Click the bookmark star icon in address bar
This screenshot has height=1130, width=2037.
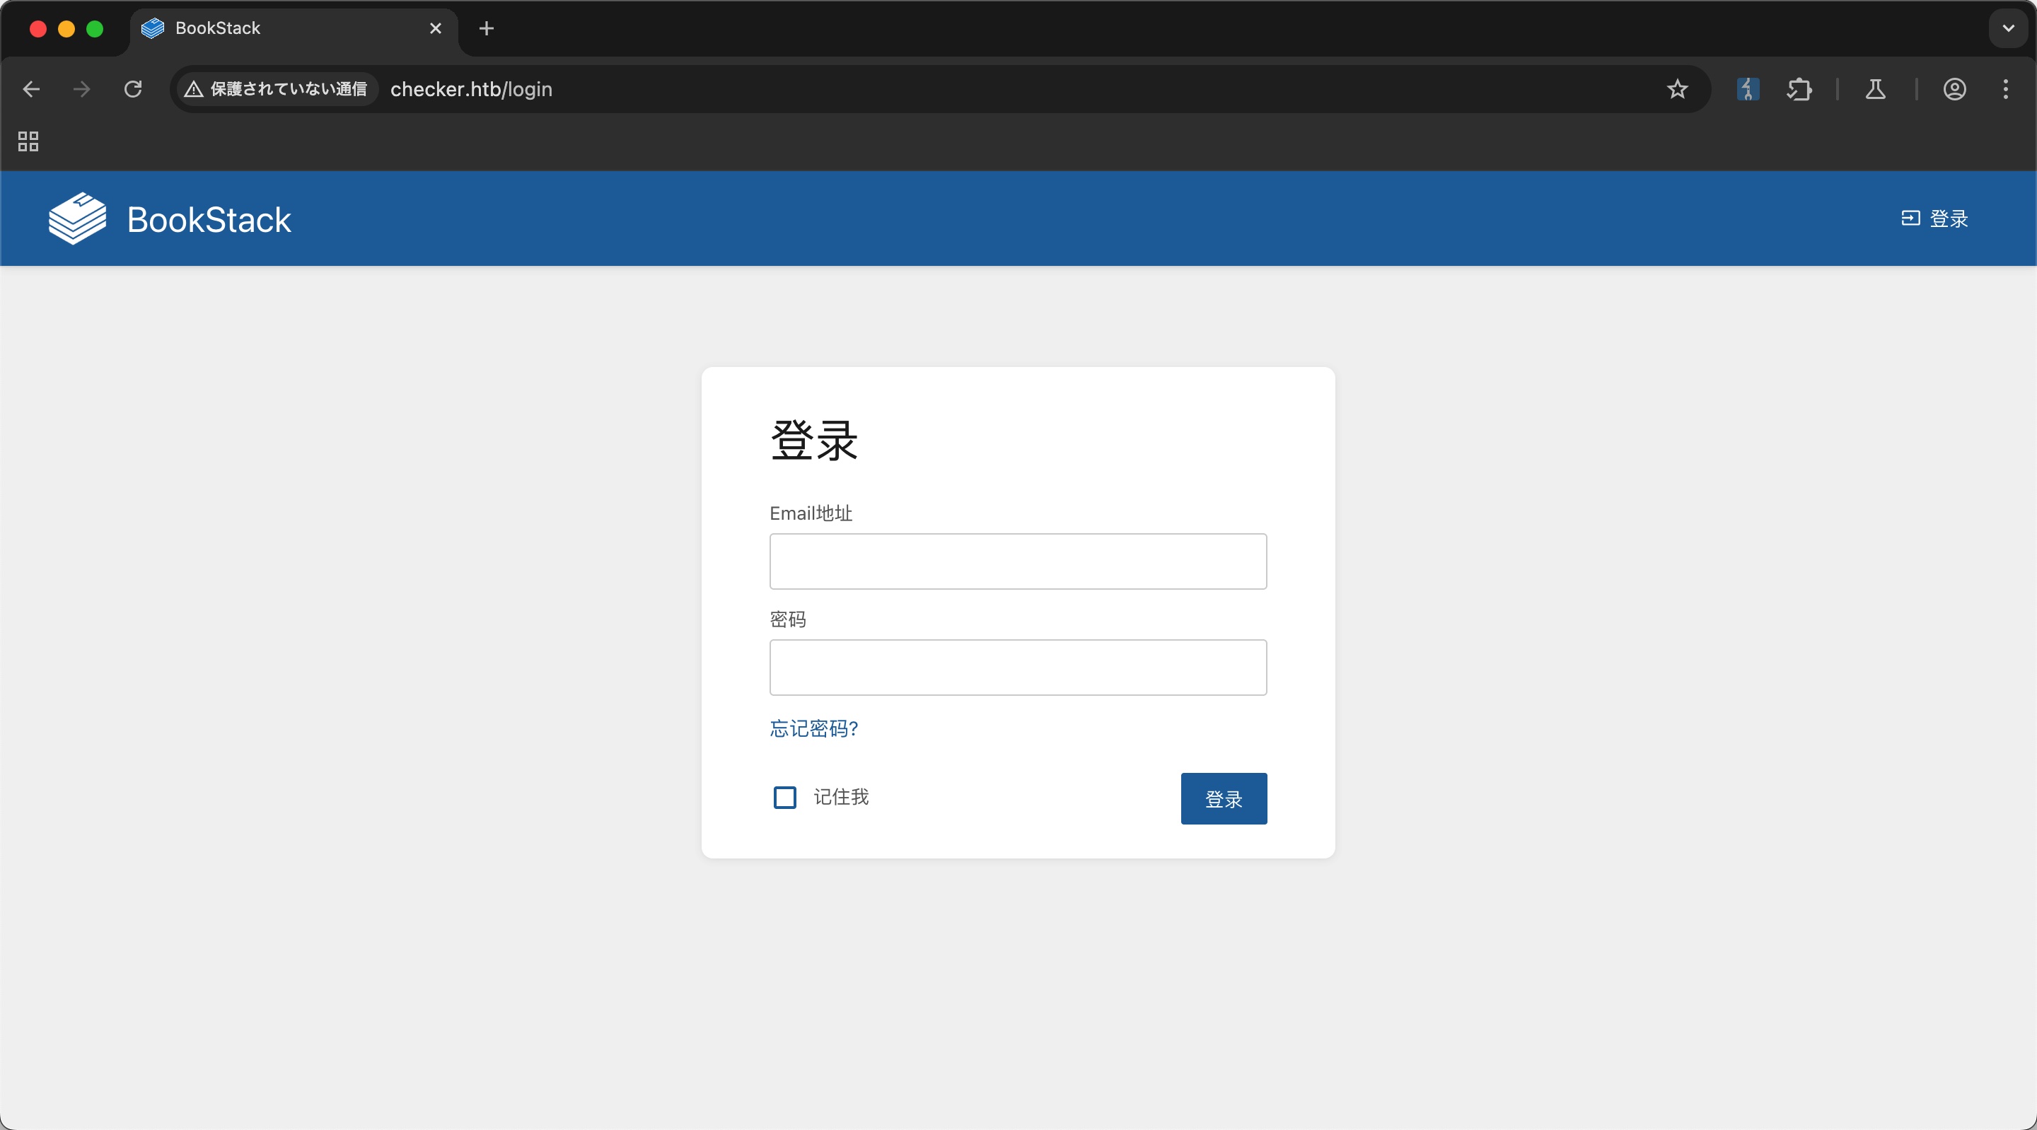(x=1676, y=89)
